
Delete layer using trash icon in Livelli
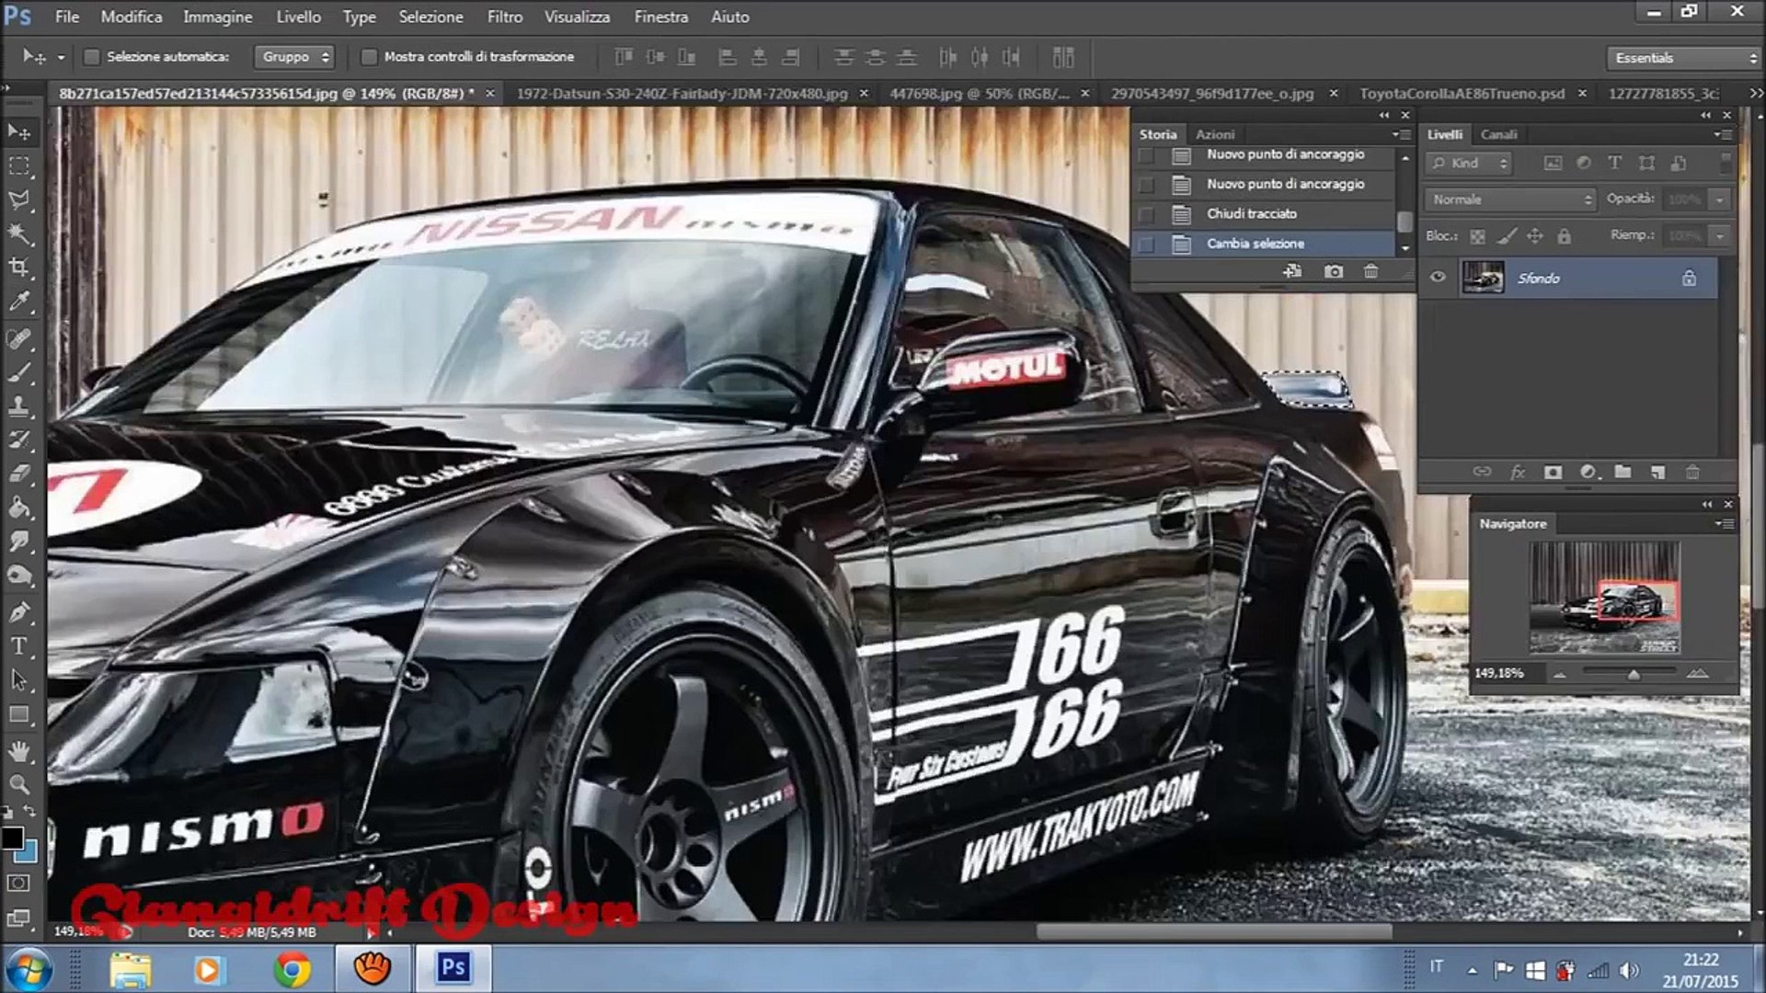(1691, 473)
